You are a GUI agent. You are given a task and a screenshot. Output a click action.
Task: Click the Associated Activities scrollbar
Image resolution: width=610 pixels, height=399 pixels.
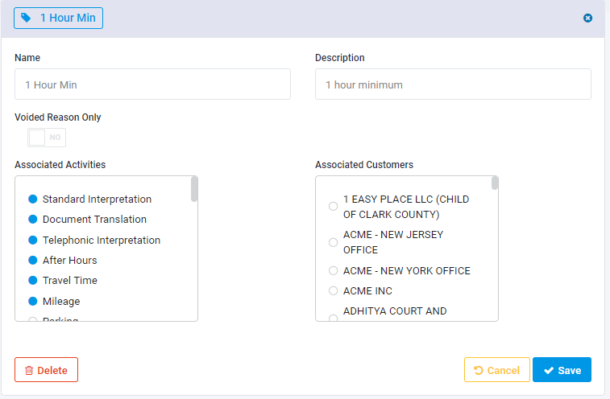click(194, 189)
